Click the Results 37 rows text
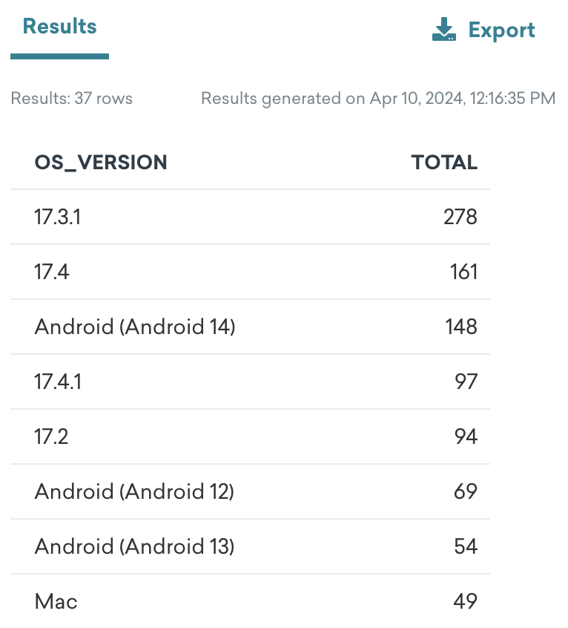Image resolution: width=568 pixels, height=628 pixels. tap(72, 99)
